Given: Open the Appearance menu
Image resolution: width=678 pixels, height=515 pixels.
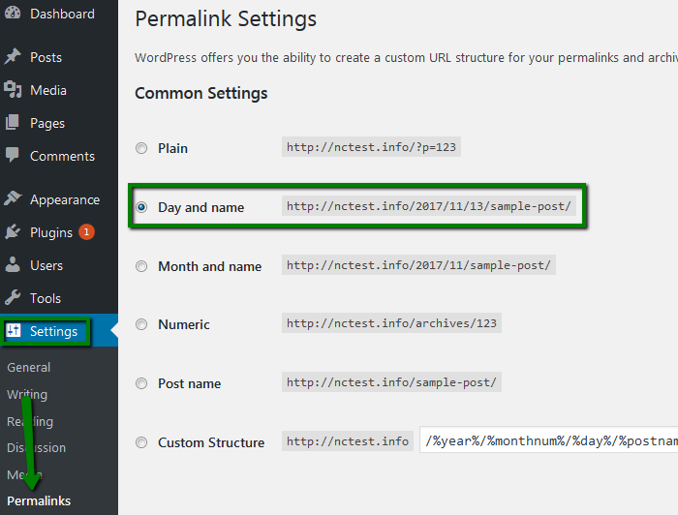Looking at the screenshot, I should [x=65, y=200].
